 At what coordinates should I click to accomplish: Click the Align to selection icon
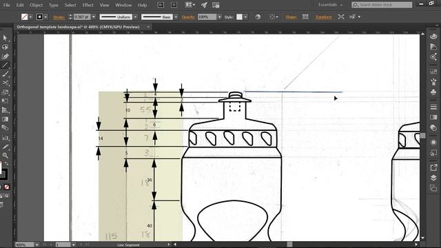click(x=273, y=17)
